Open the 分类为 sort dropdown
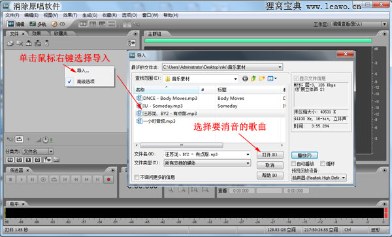Screen dimensions: 392x237 [51, 151]
